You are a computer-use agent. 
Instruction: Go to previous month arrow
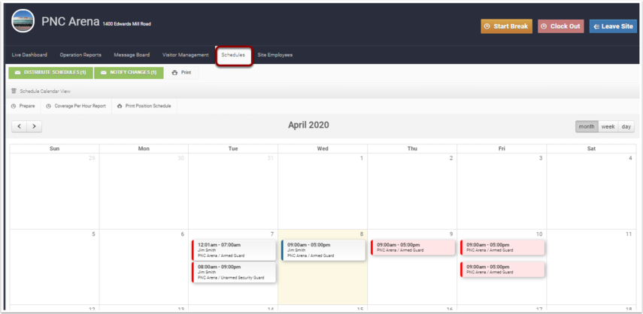(x=20, y=126)
